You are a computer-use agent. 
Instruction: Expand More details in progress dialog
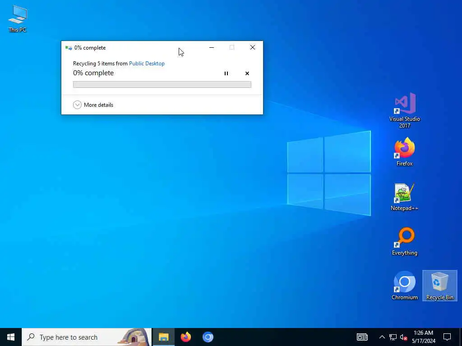pos(93,105)
